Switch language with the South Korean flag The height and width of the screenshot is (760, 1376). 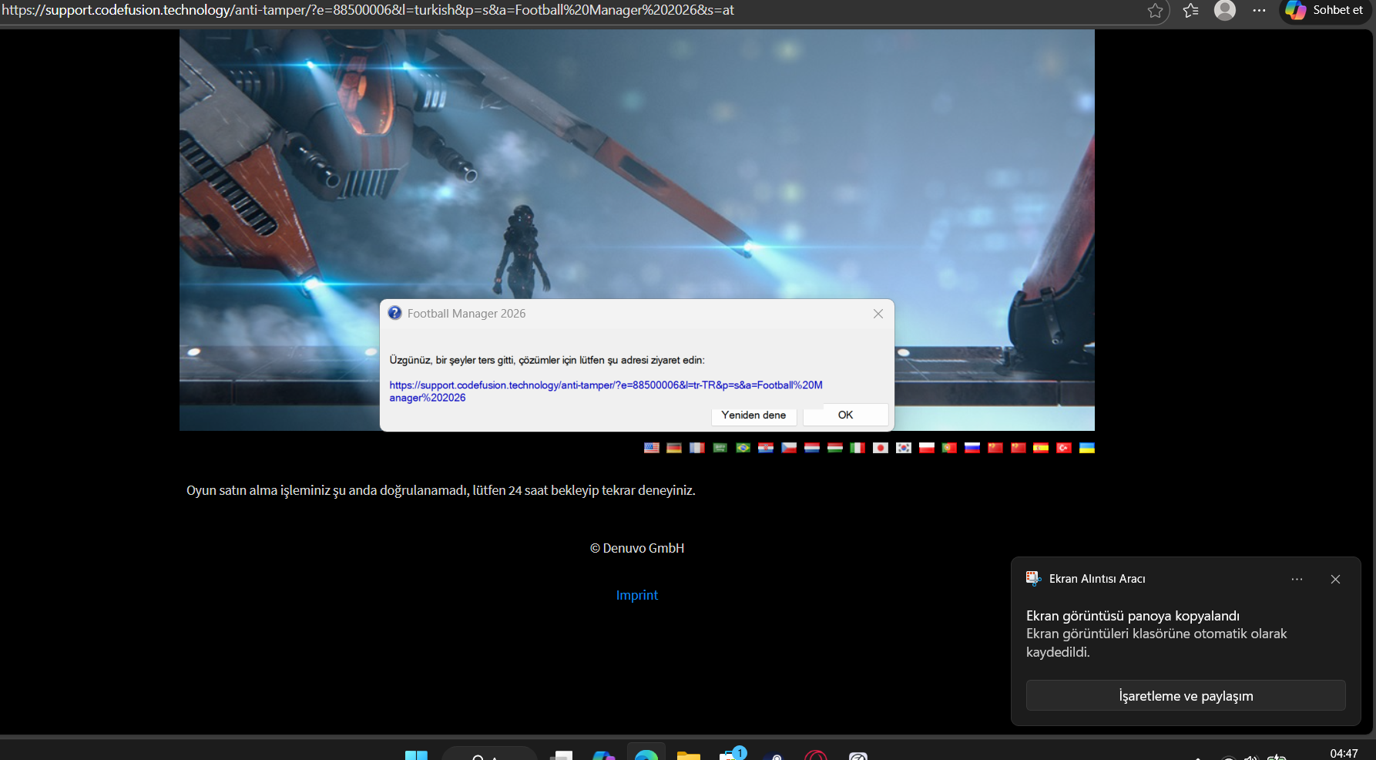click(x=904, y=448)
